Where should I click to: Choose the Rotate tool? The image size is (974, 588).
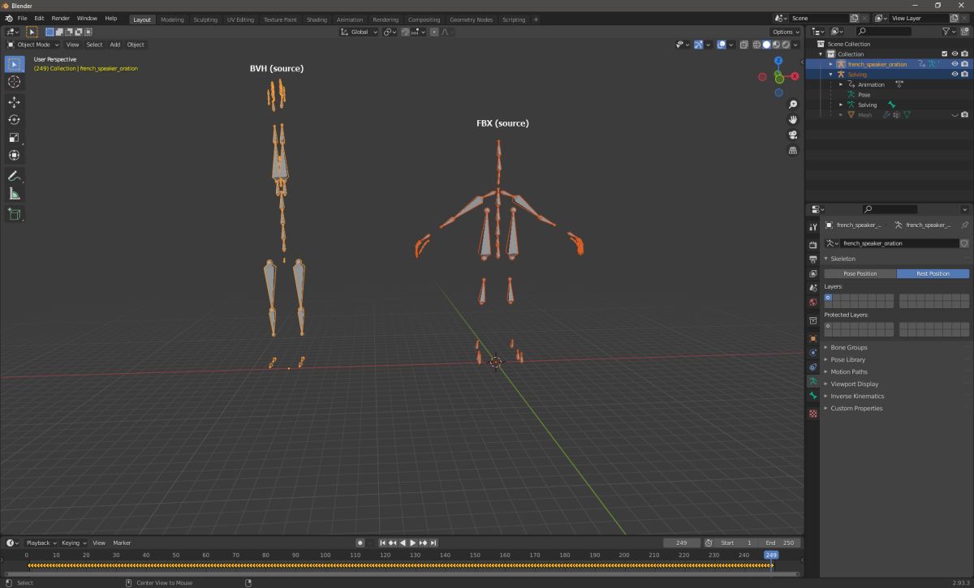(x=15, y=120)
